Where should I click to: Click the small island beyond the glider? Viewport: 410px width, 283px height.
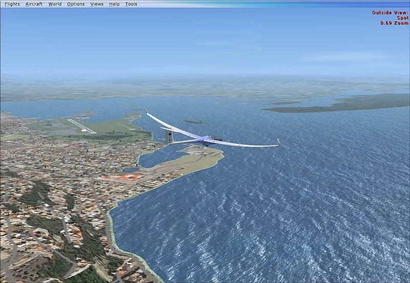[x=195, y=122]
